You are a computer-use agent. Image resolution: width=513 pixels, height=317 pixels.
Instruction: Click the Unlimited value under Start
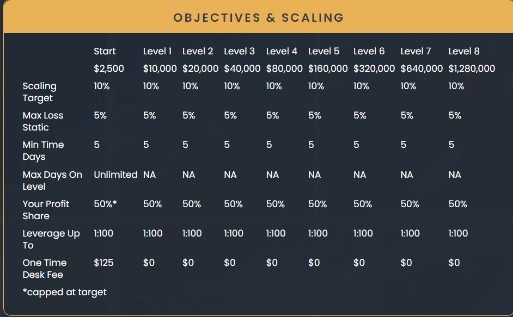(115, 175)
